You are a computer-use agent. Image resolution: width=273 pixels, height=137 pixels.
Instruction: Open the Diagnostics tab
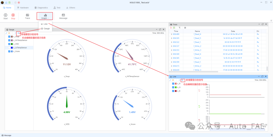[41, 8]
